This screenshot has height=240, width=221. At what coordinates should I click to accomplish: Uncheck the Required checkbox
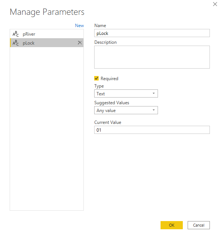(96, 78)
